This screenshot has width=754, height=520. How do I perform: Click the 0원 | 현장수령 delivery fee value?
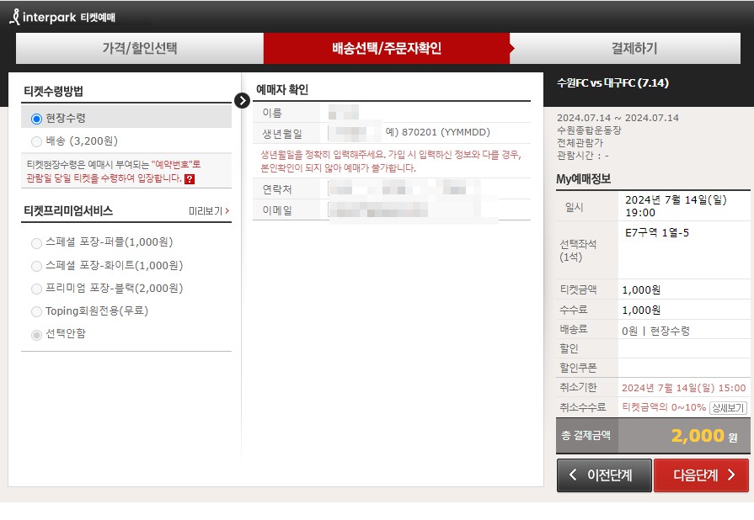tap(656, 331)
